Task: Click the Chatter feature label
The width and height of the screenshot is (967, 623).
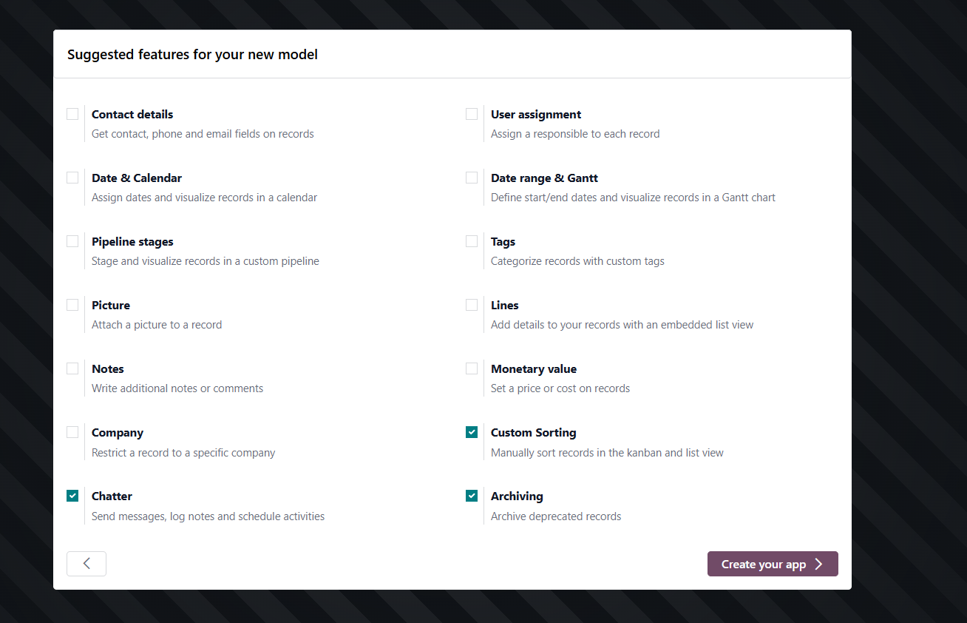Action: 112,496
